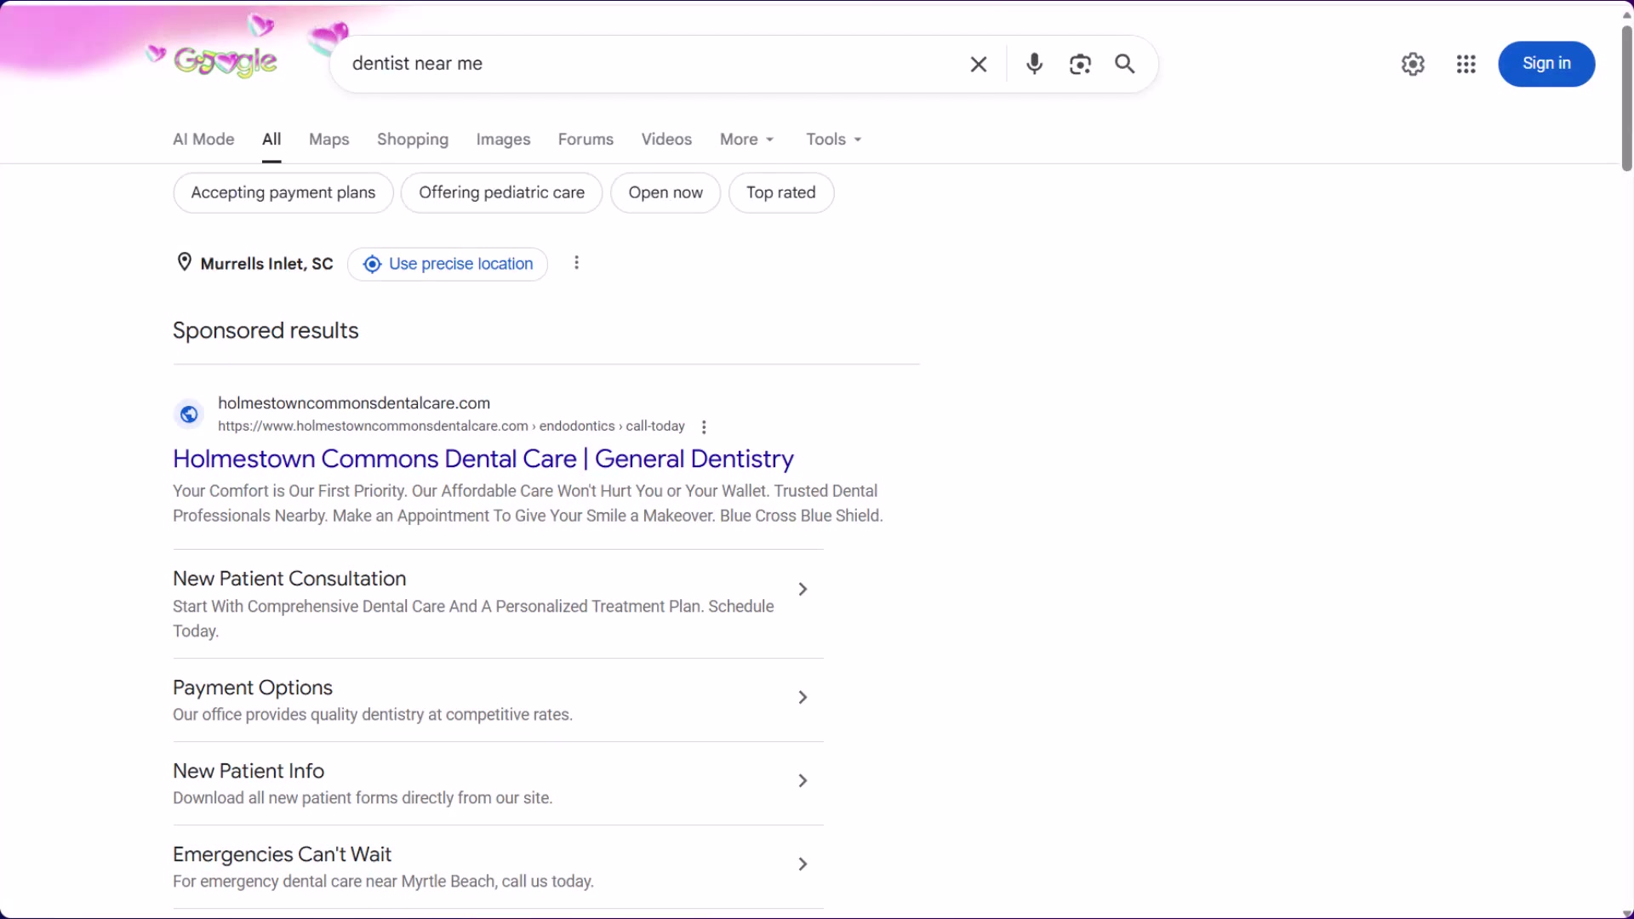Expand the Tools dropdown

(x=834, y=140)
